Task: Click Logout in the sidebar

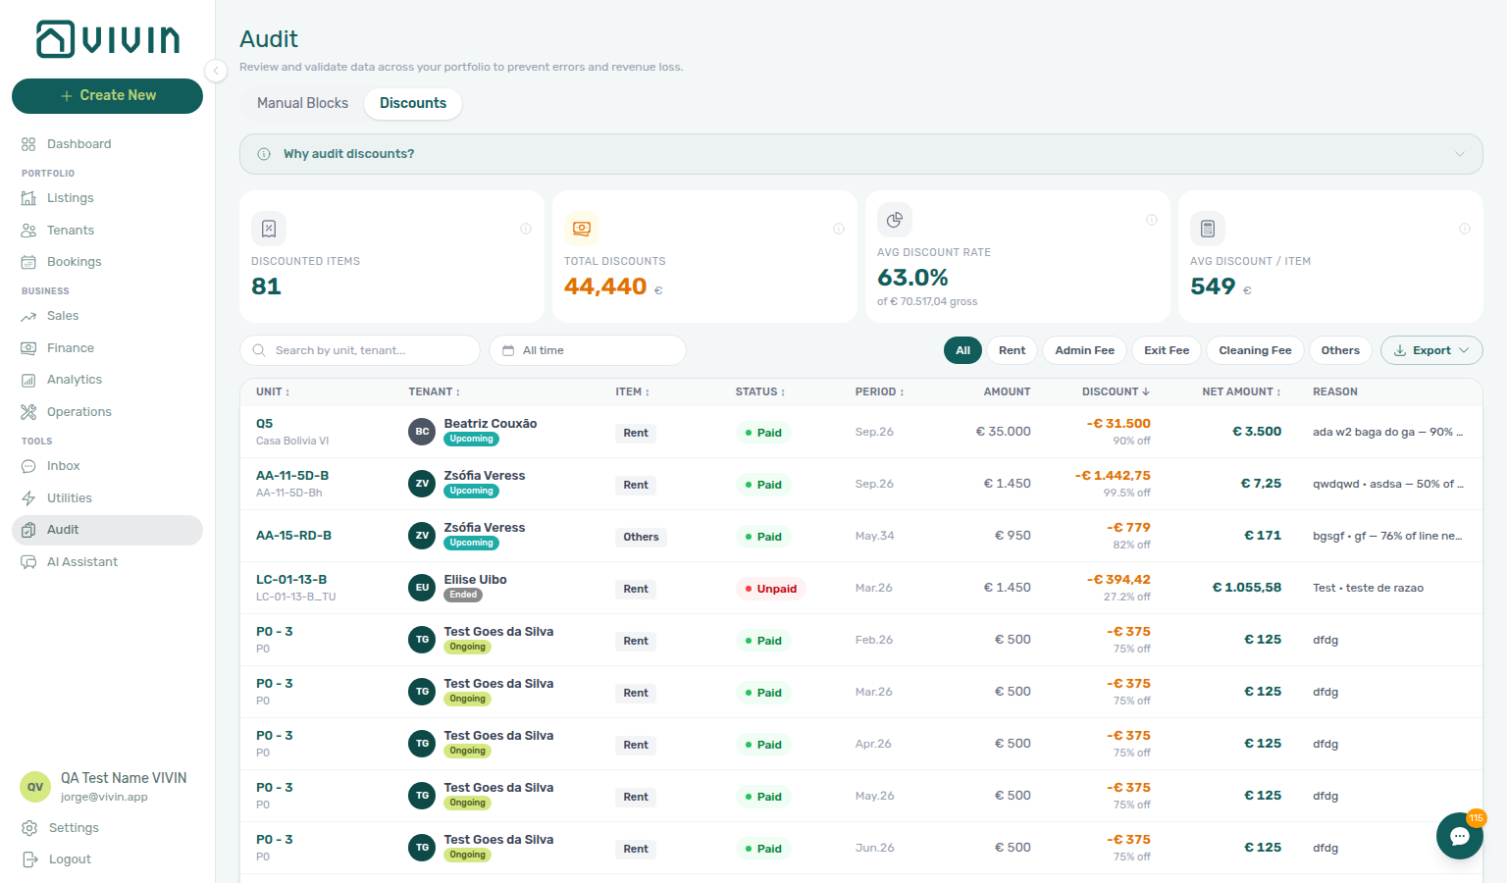Action: [x=108, y=859]
